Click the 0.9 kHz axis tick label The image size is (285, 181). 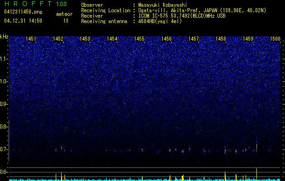pyautogui.click(x=4, y=104)
